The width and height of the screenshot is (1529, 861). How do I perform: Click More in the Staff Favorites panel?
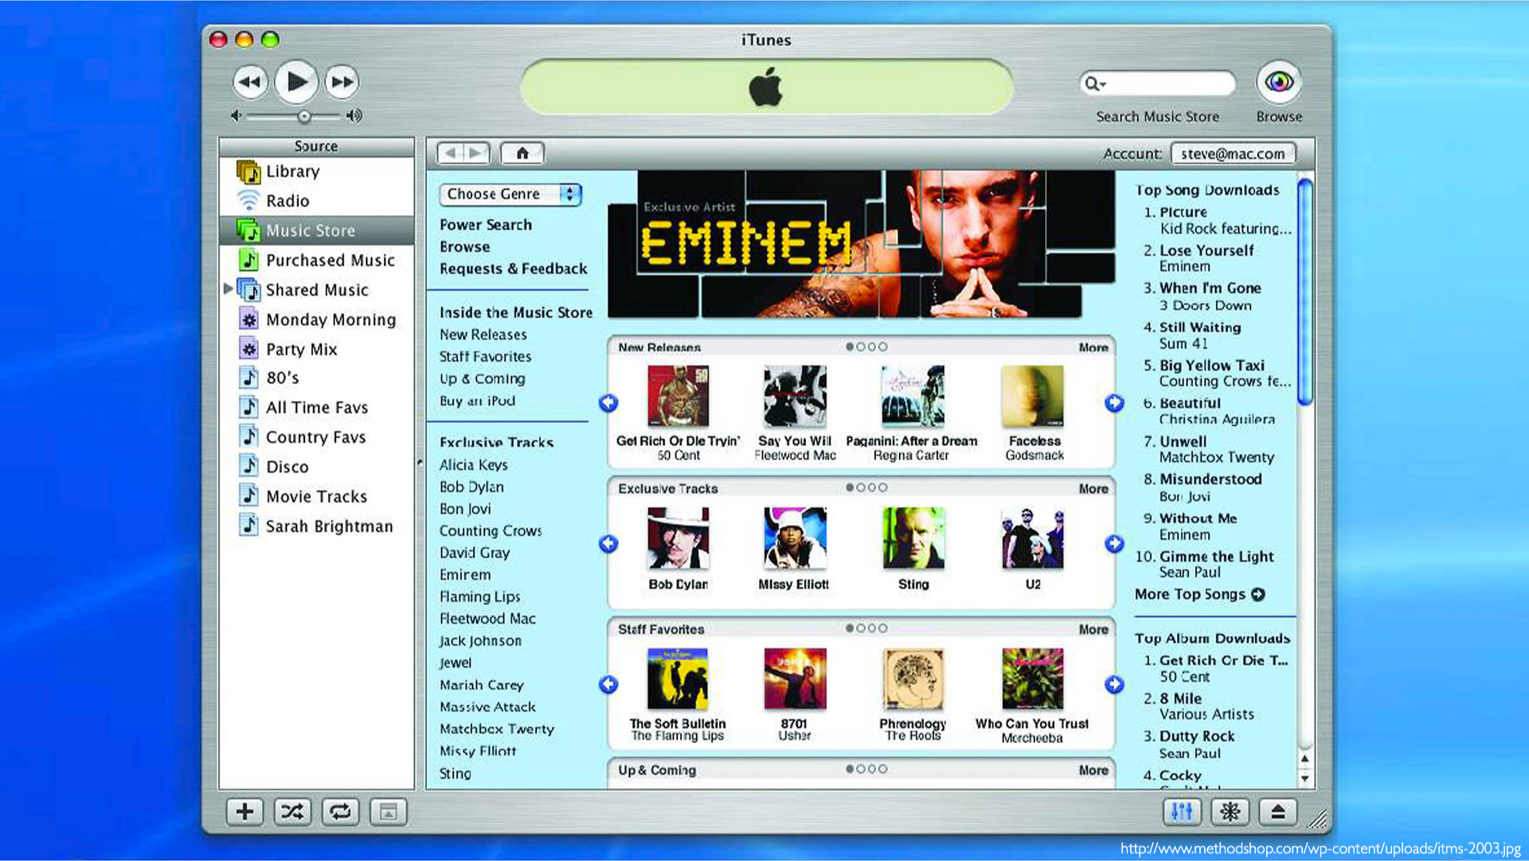pyautogui.click(x=1093, y=629)
